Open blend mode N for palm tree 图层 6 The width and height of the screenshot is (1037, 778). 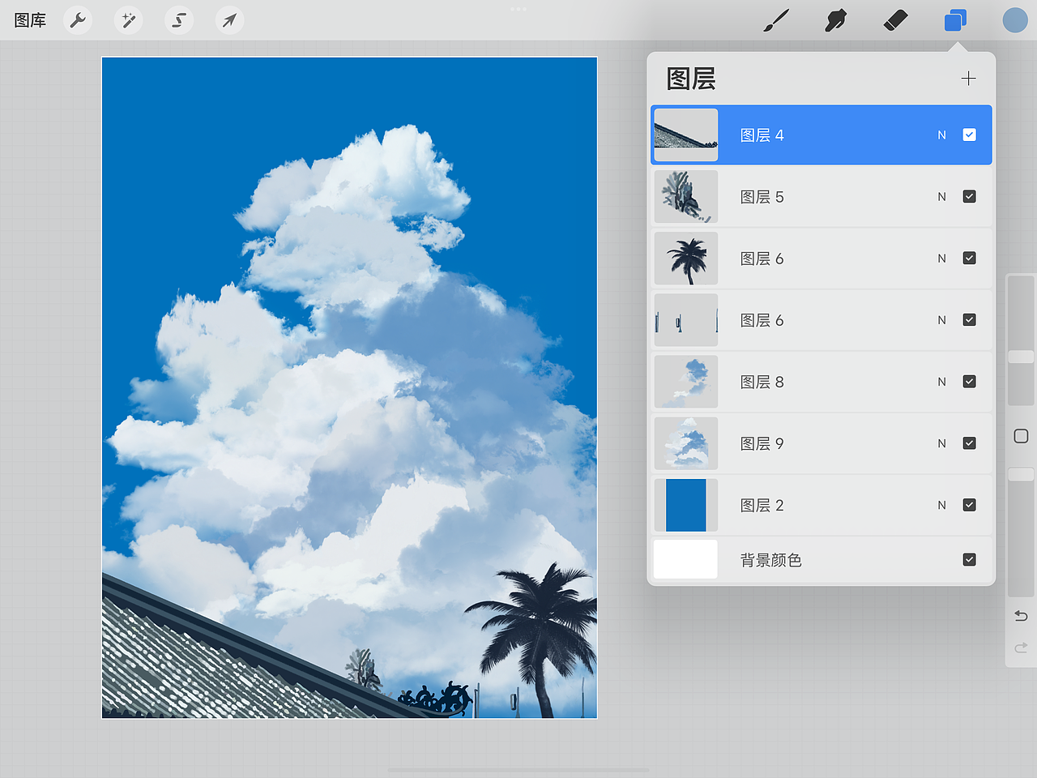tap(941, 259)
